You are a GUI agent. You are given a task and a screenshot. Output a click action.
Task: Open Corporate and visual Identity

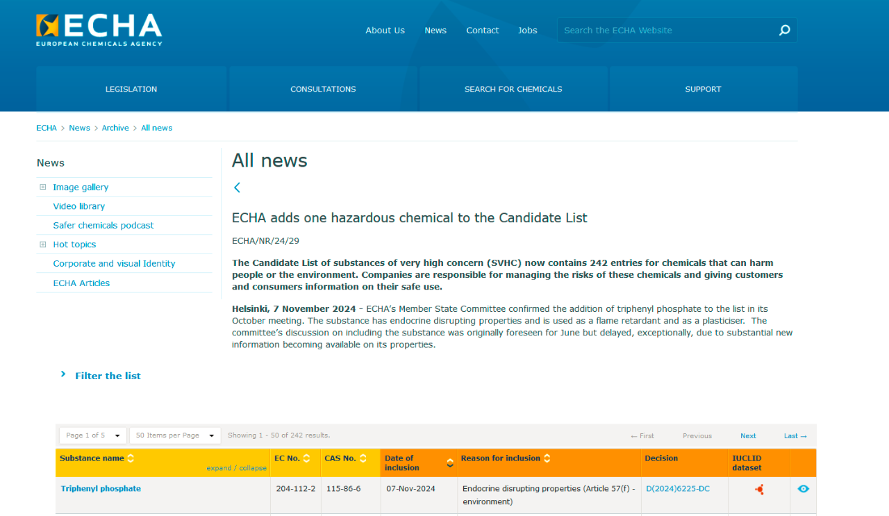coord(114,264)
